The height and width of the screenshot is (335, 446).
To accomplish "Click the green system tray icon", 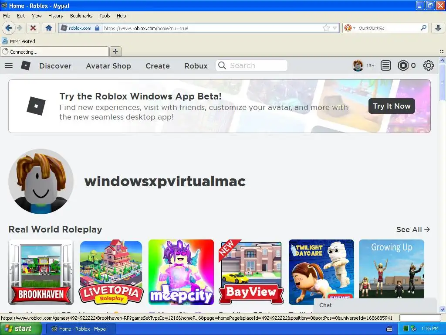I will pyautogui.click(x=406, y=329).
